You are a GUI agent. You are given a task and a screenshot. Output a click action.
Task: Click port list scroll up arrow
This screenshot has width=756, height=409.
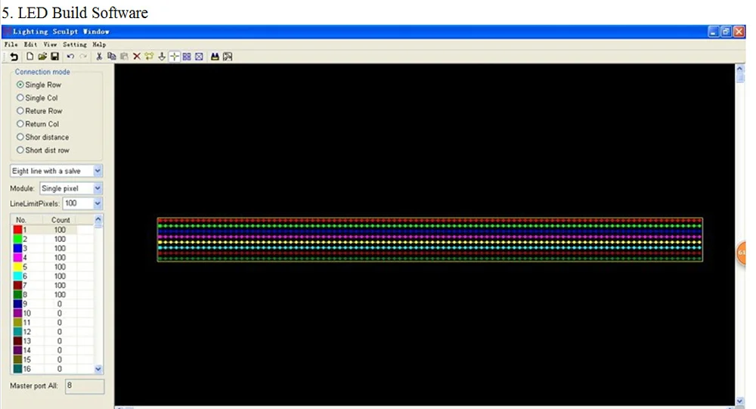click(x=98, y=220)
